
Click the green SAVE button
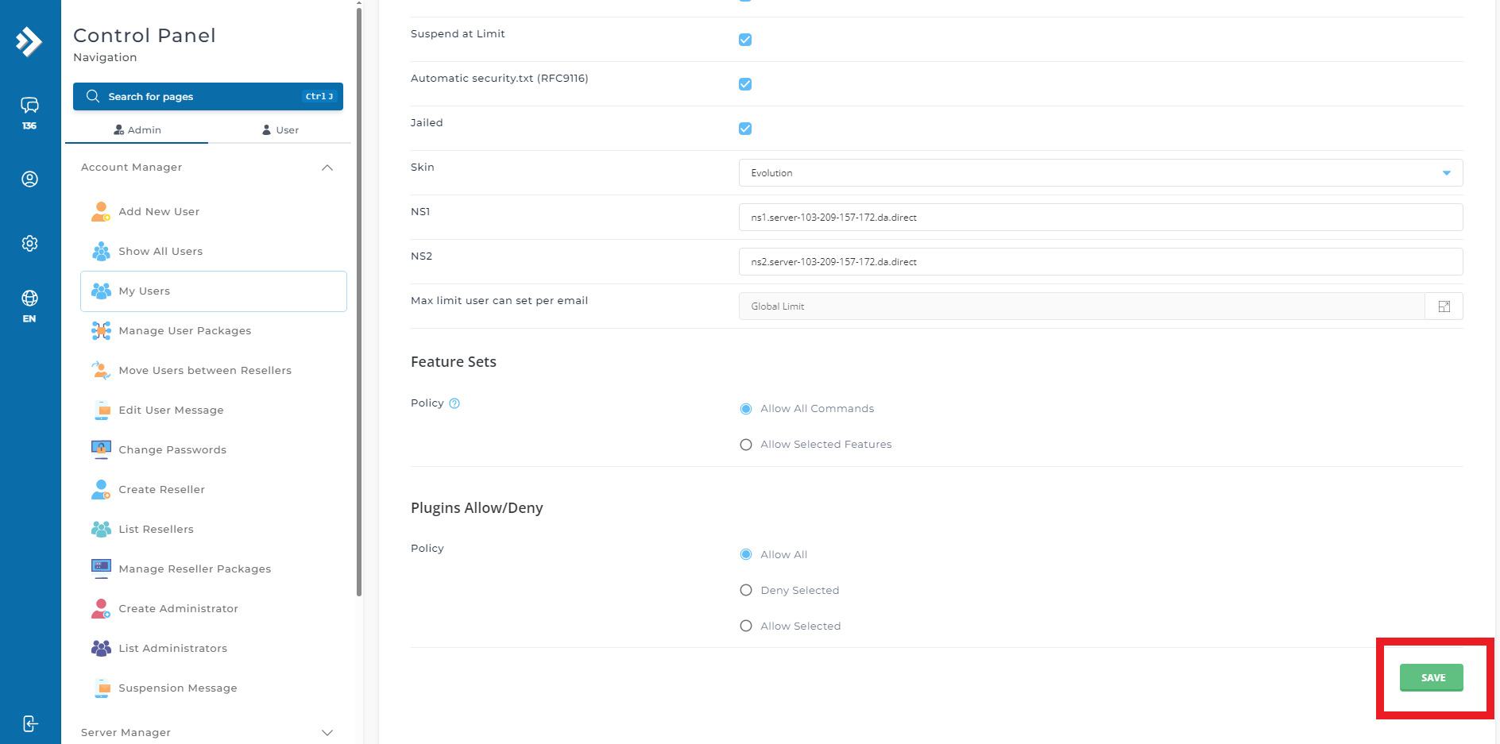click(1431, 678)
